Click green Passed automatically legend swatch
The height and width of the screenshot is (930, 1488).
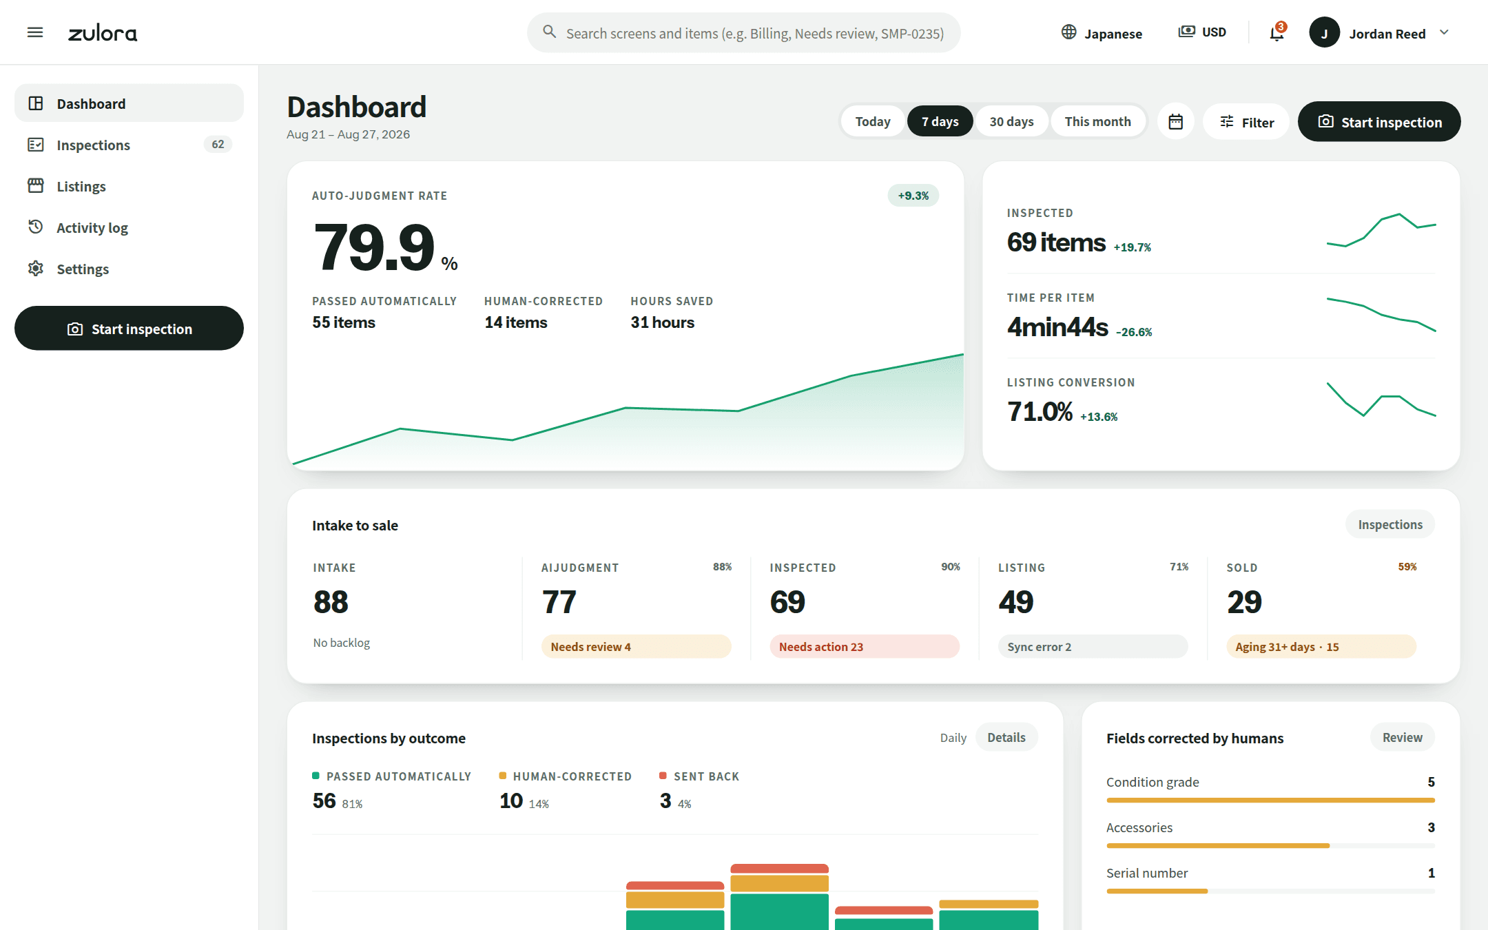[x=316, y=776]
